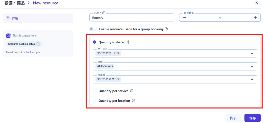Increase 最大数量 with plus button

(255, 18)
